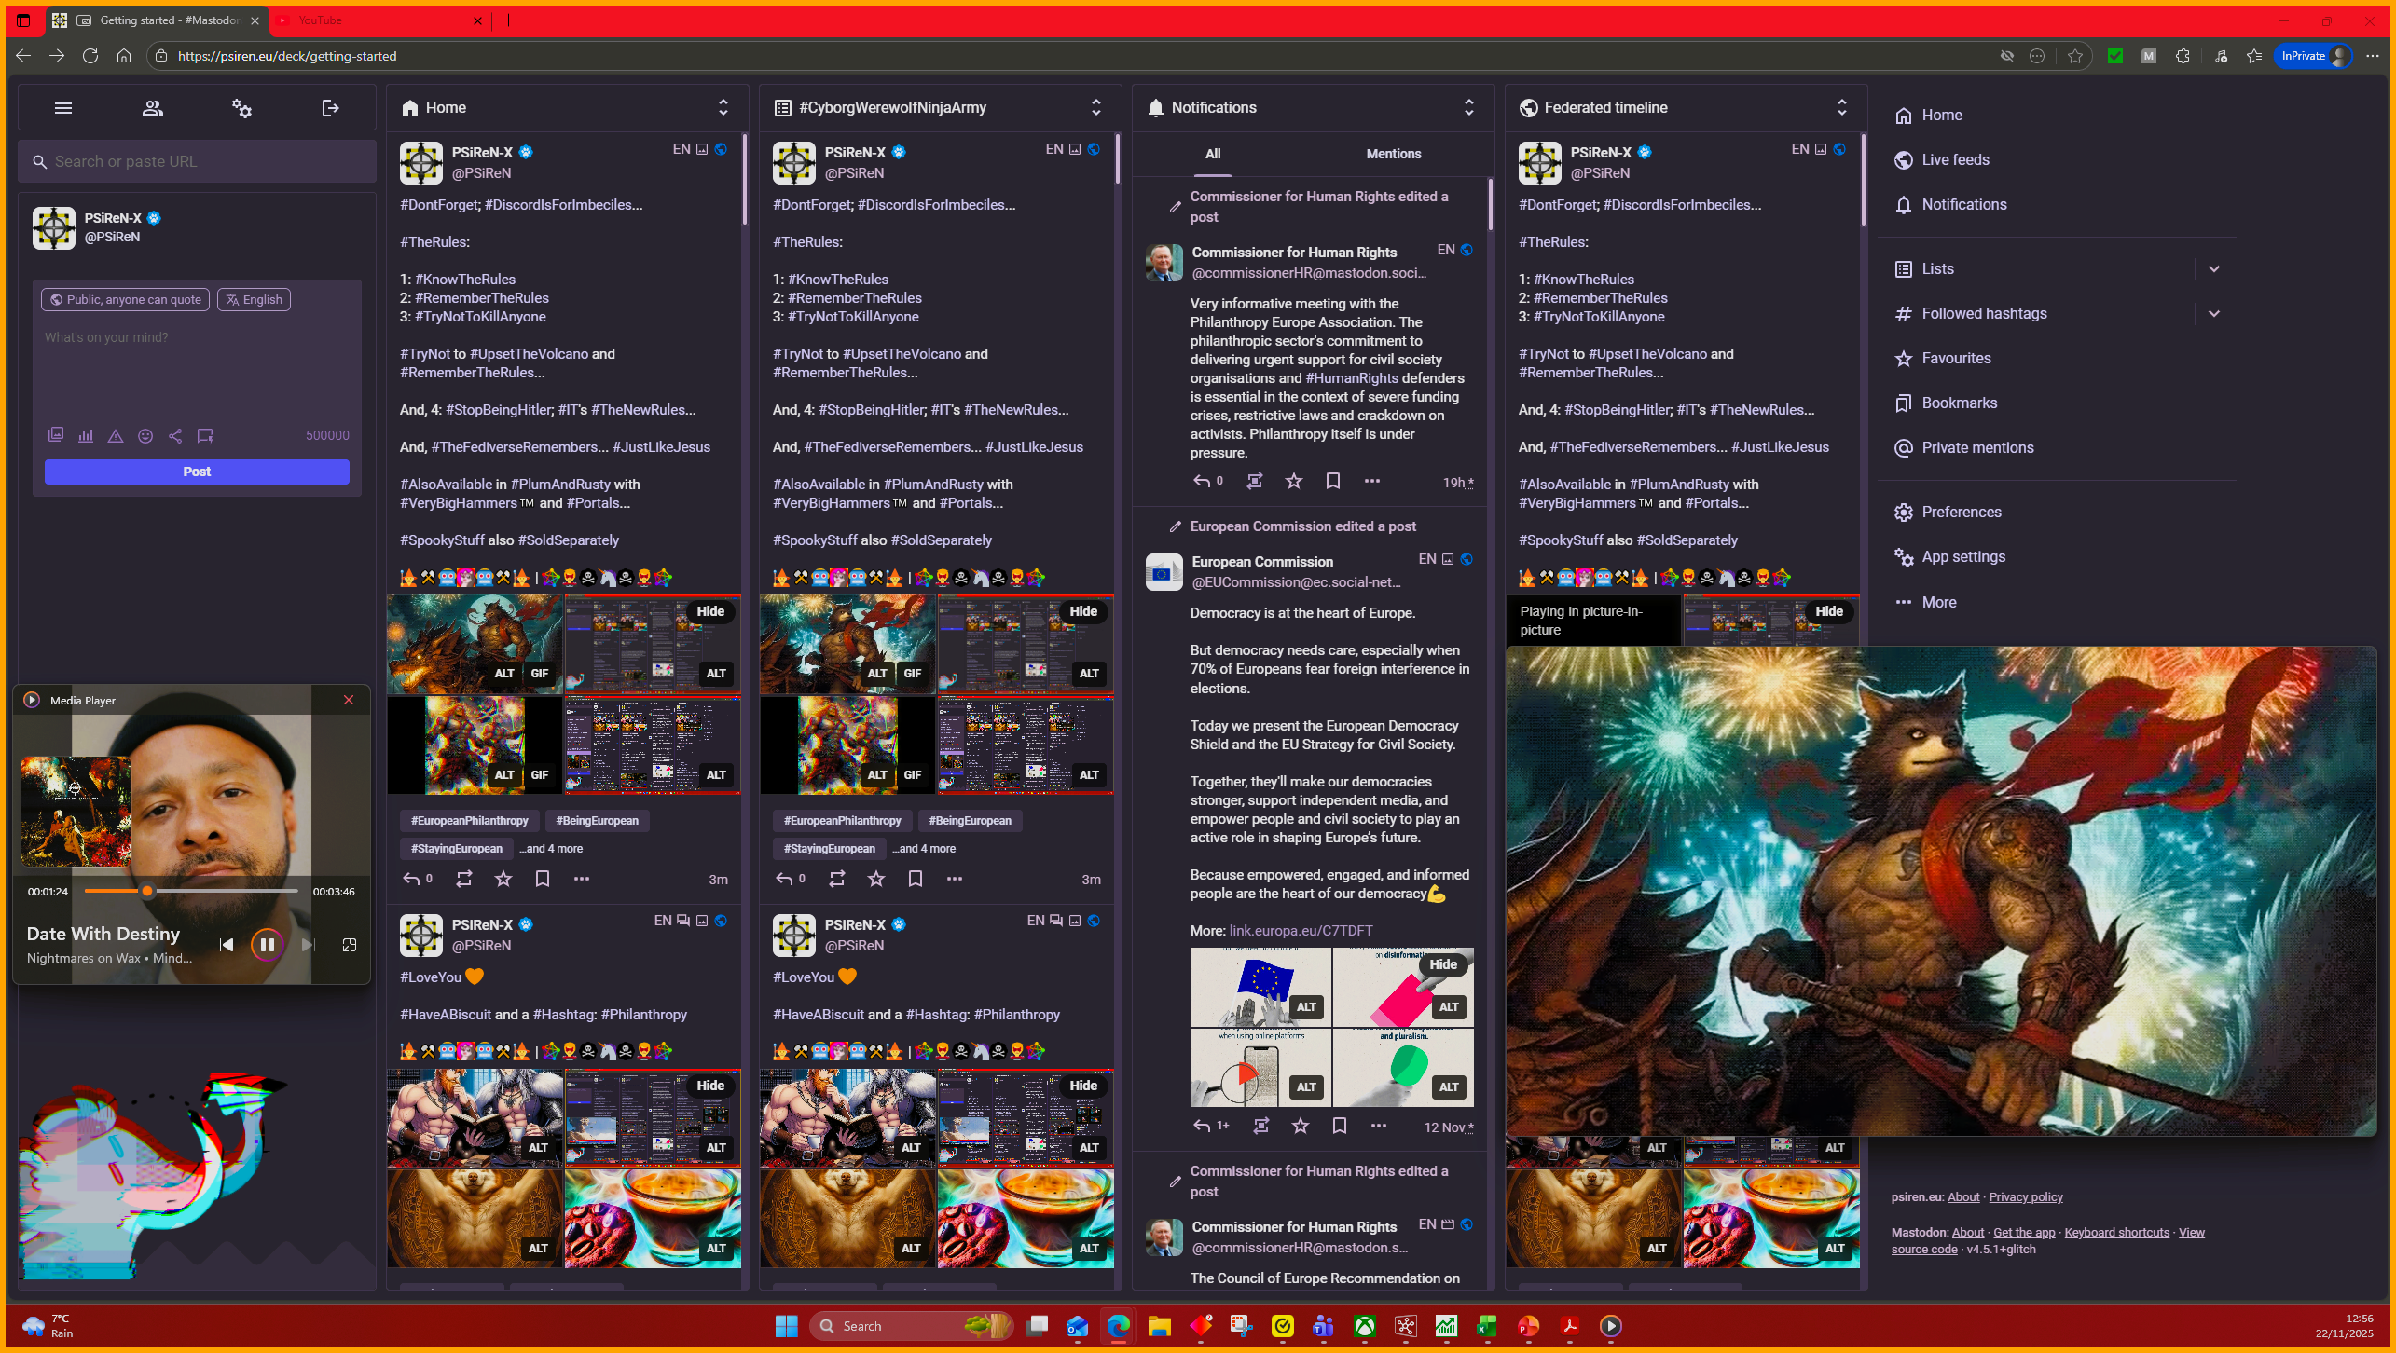Click the blue Post button

click(x=197, y=471)
